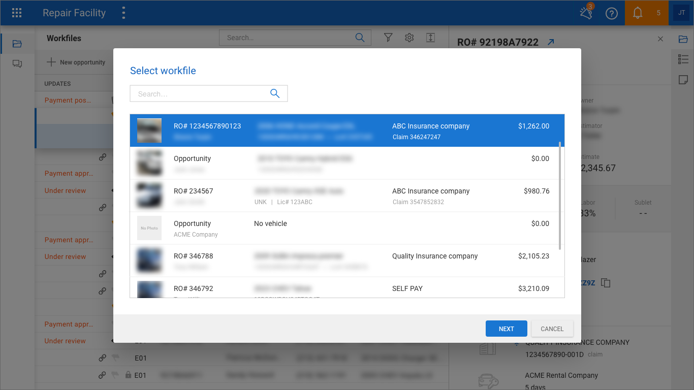Open the JT user avatar menu
This screenshot has width=694, height=390.
681,13
